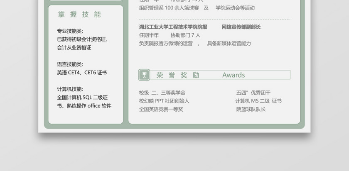349x171 pixels.
Task: Click the award 全国英语竞赛一等奖
Action: tap(161, 110)
